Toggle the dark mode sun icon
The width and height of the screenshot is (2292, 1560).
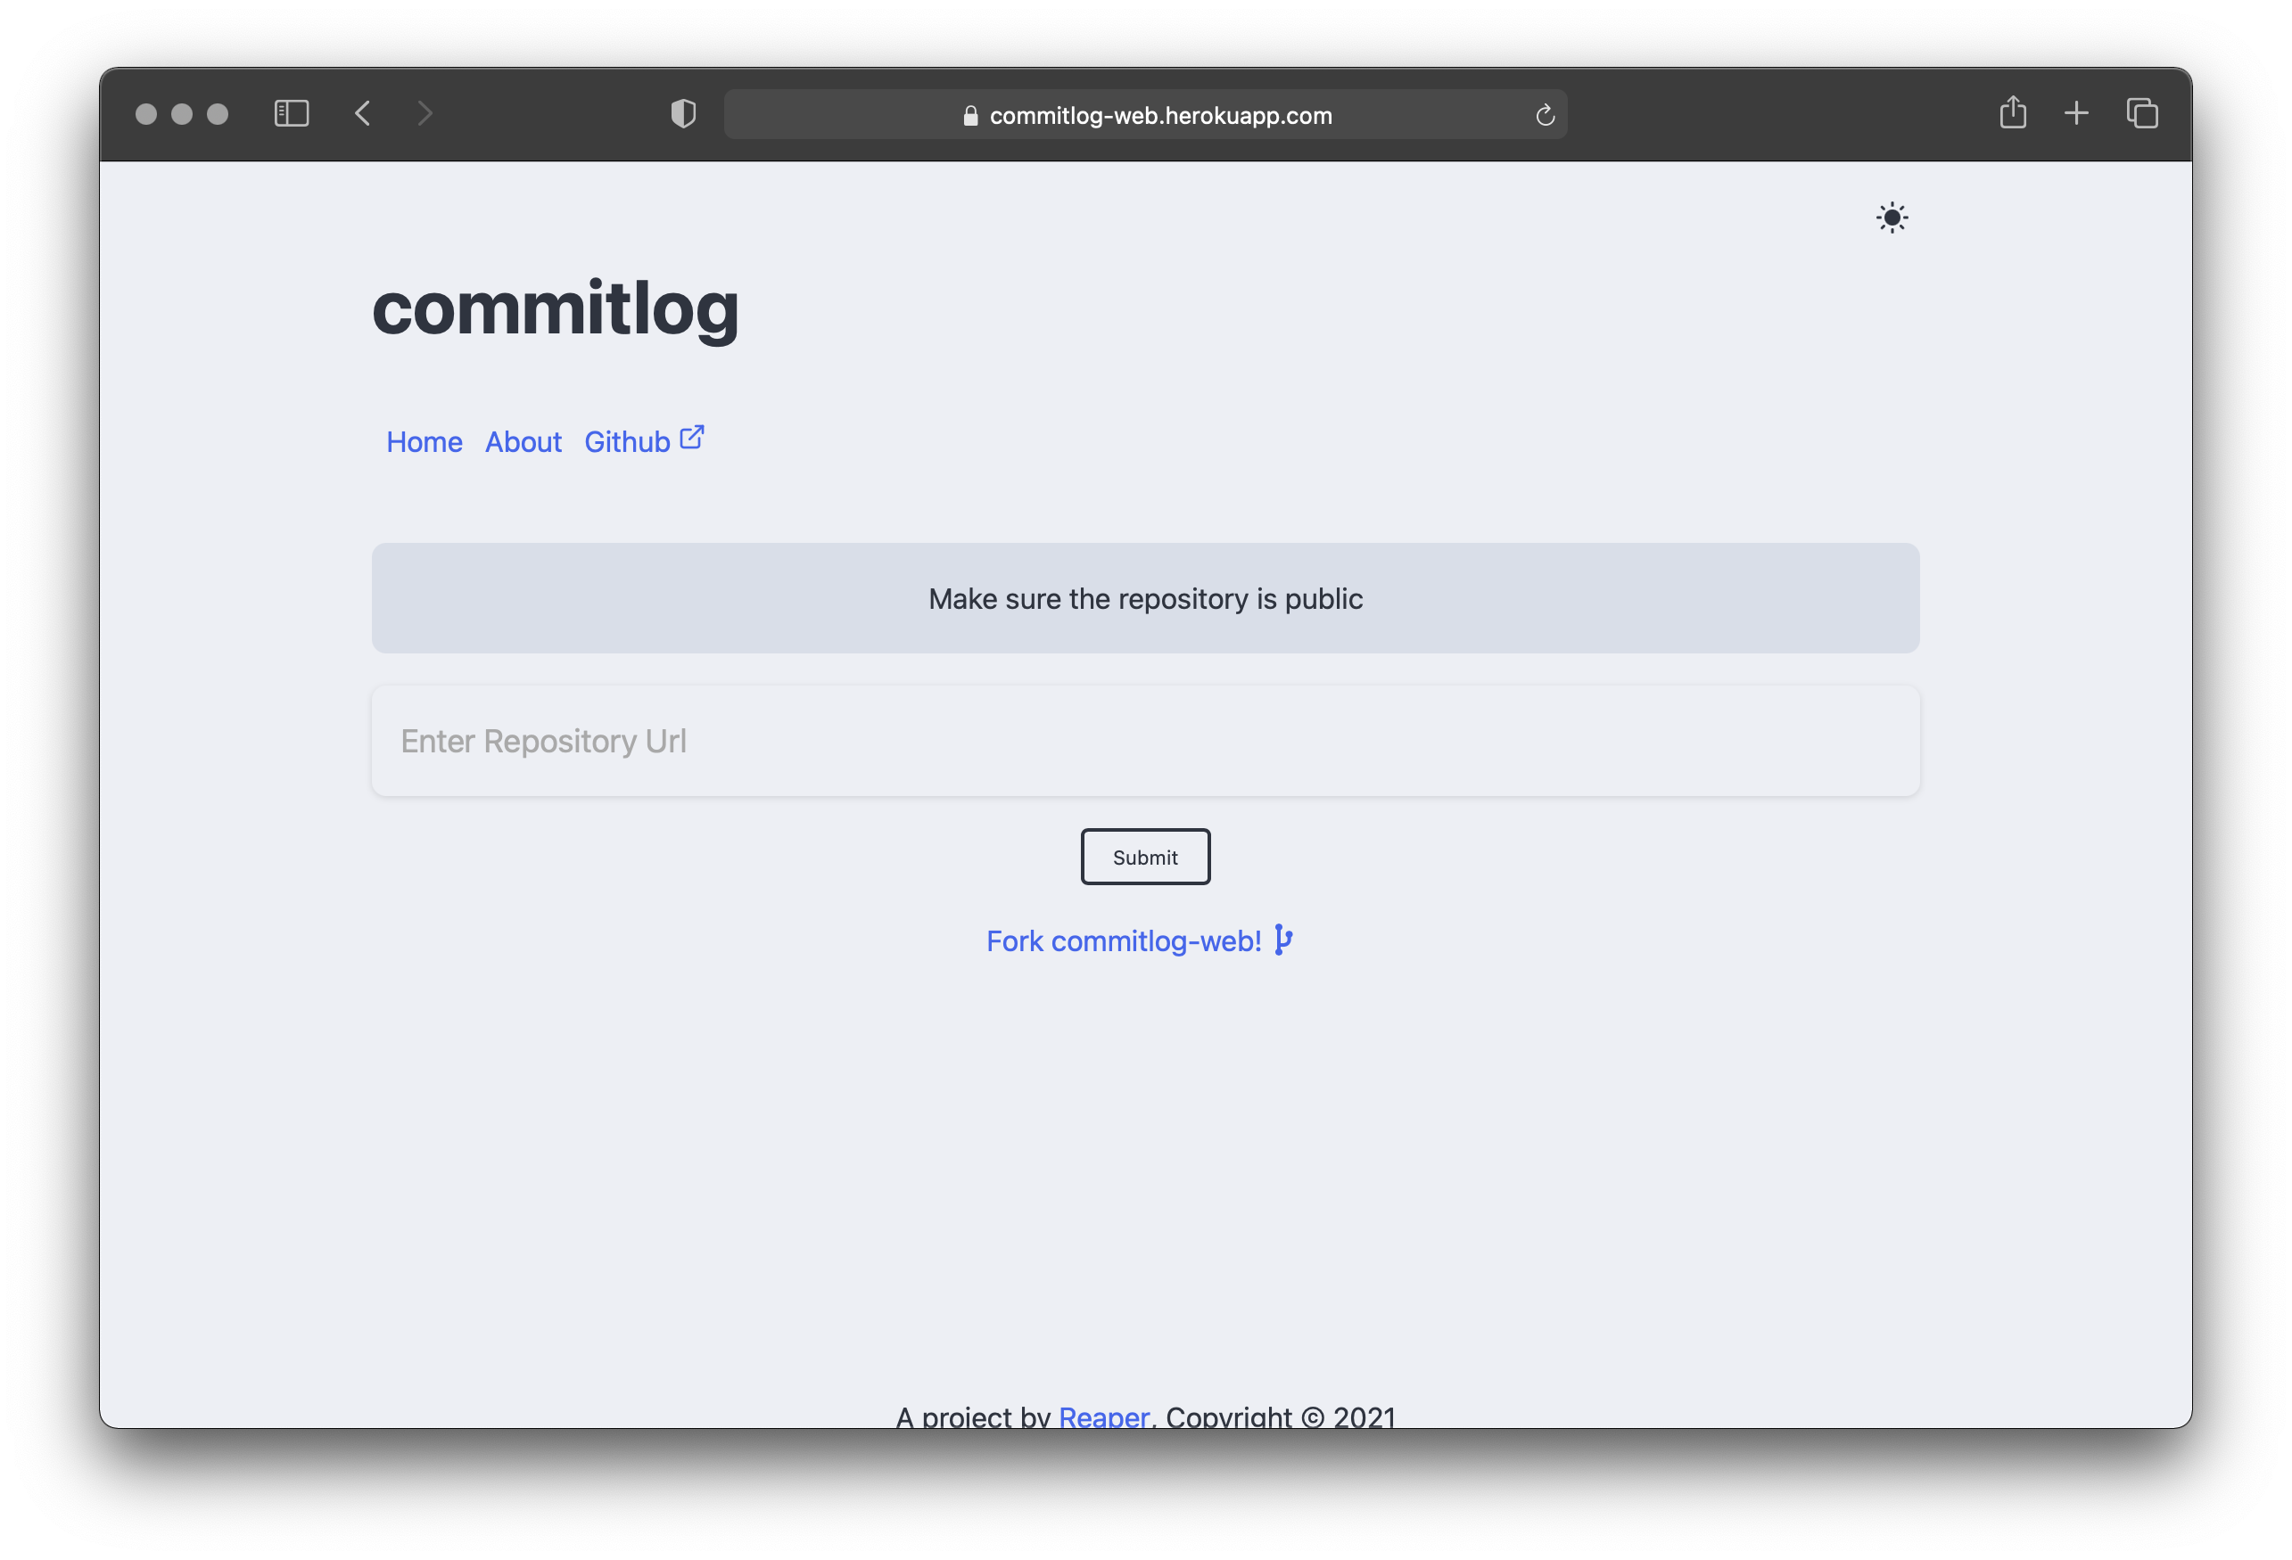pyautogui.click(x=1892, y=217)
